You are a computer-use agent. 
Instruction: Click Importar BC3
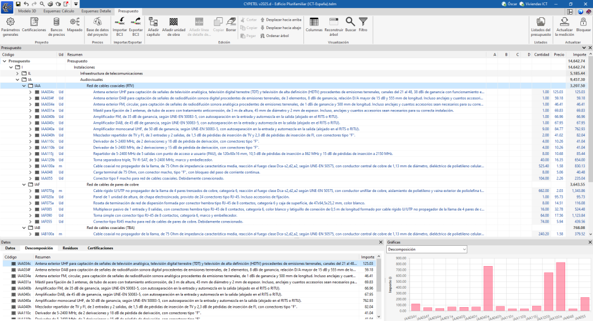(x=119, y=27)
